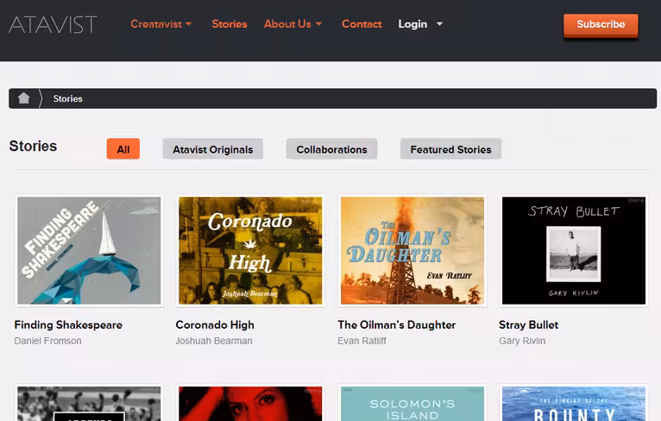Select author name Gary Rivlin
Screen dimensions: 661x421
[x=522, y=341]
